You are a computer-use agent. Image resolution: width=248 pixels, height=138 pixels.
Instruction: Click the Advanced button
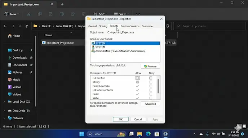point(150,104)
